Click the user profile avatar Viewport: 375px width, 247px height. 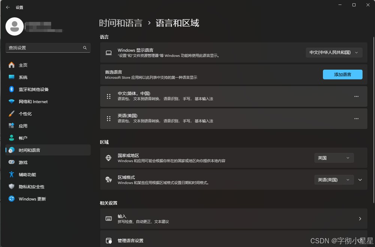pos(15,26)
